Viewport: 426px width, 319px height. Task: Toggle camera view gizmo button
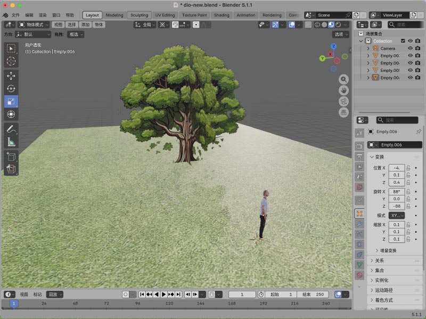[x=343, y=102]
